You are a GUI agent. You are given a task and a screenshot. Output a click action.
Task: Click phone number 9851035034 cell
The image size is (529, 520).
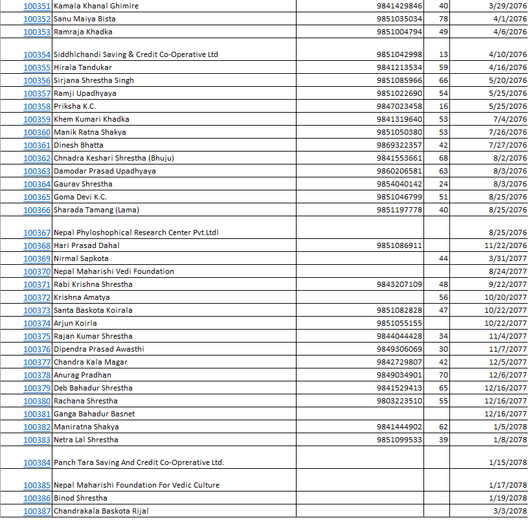point(399,19)
